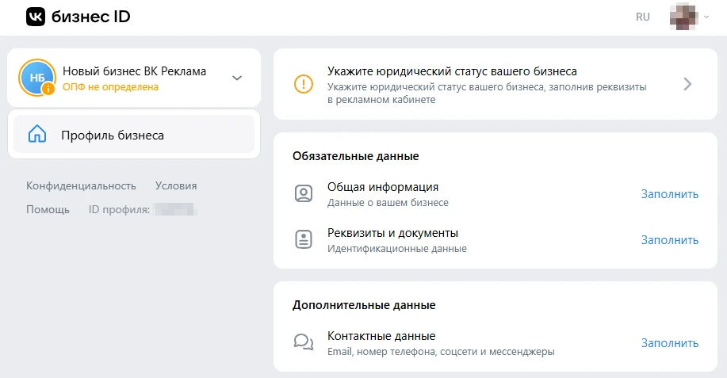Click the orange warning icon in legal status banner
727x378 pixels.
pos(303,84)
